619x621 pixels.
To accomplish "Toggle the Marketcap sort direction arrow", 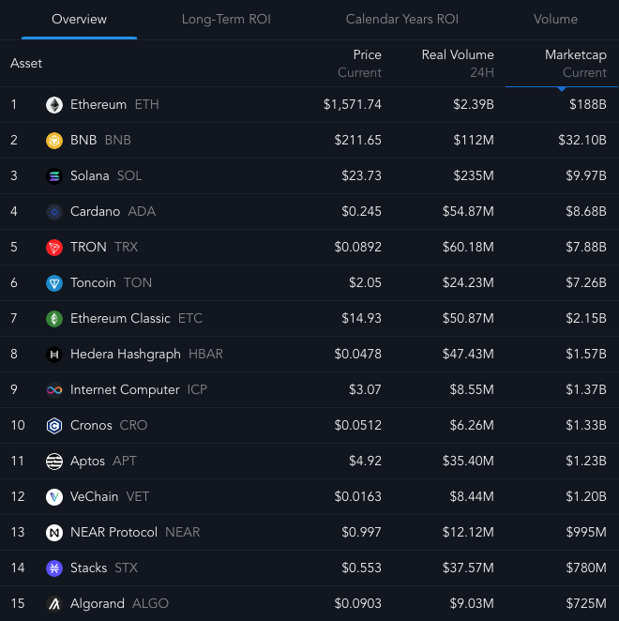I will click(562, 89).
